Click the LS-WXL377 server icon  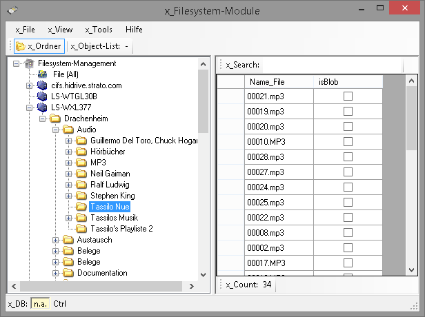click(x=42, y=108)
